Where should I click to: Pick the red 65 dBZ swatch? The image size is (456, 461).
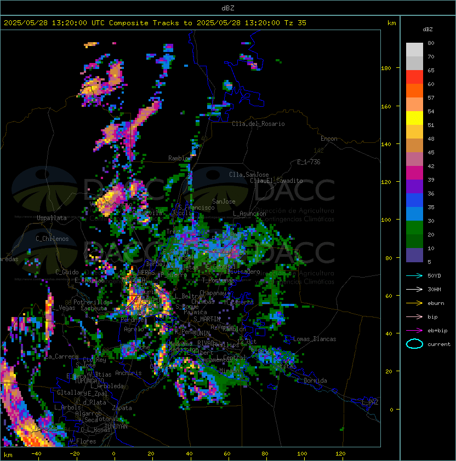point(414,77)
